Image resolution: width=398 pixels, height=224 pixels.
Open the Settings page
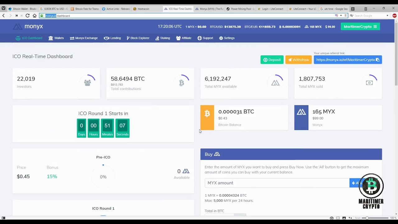click(x=227, y=38)
